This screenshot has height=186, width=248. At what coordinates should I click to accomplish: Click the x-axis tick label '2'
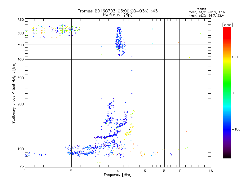point(71,171)
